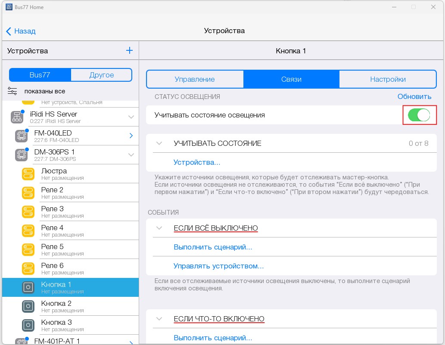This screenshot has height=345, width=445.
Task: Click the plus icon to add a device
Action: pos(129,51)
